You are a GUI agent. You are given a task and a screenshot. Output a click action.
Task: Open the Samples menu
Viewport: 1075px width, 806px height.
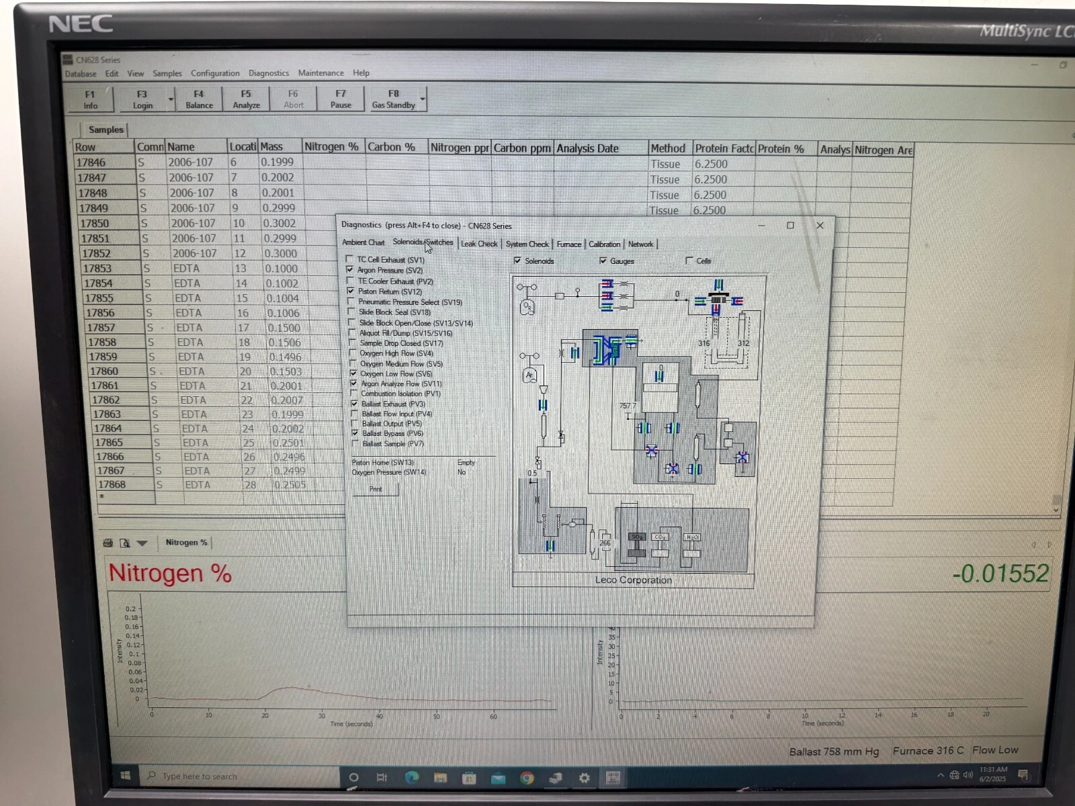click(167, 73)
